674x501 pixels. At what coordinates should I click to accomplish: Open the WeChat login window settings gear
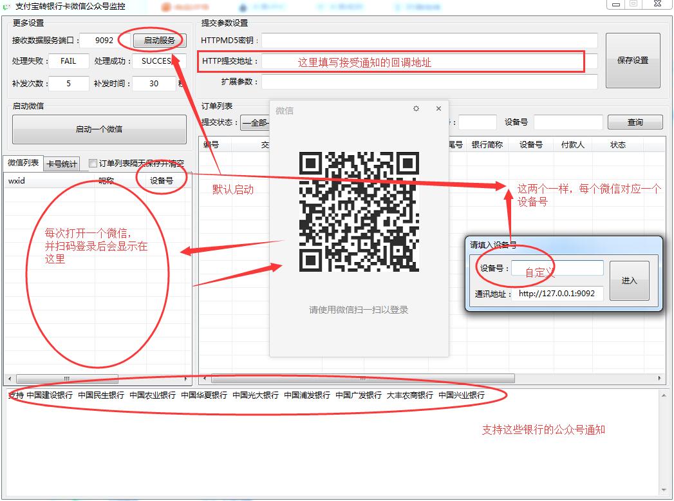pos(416,109)
